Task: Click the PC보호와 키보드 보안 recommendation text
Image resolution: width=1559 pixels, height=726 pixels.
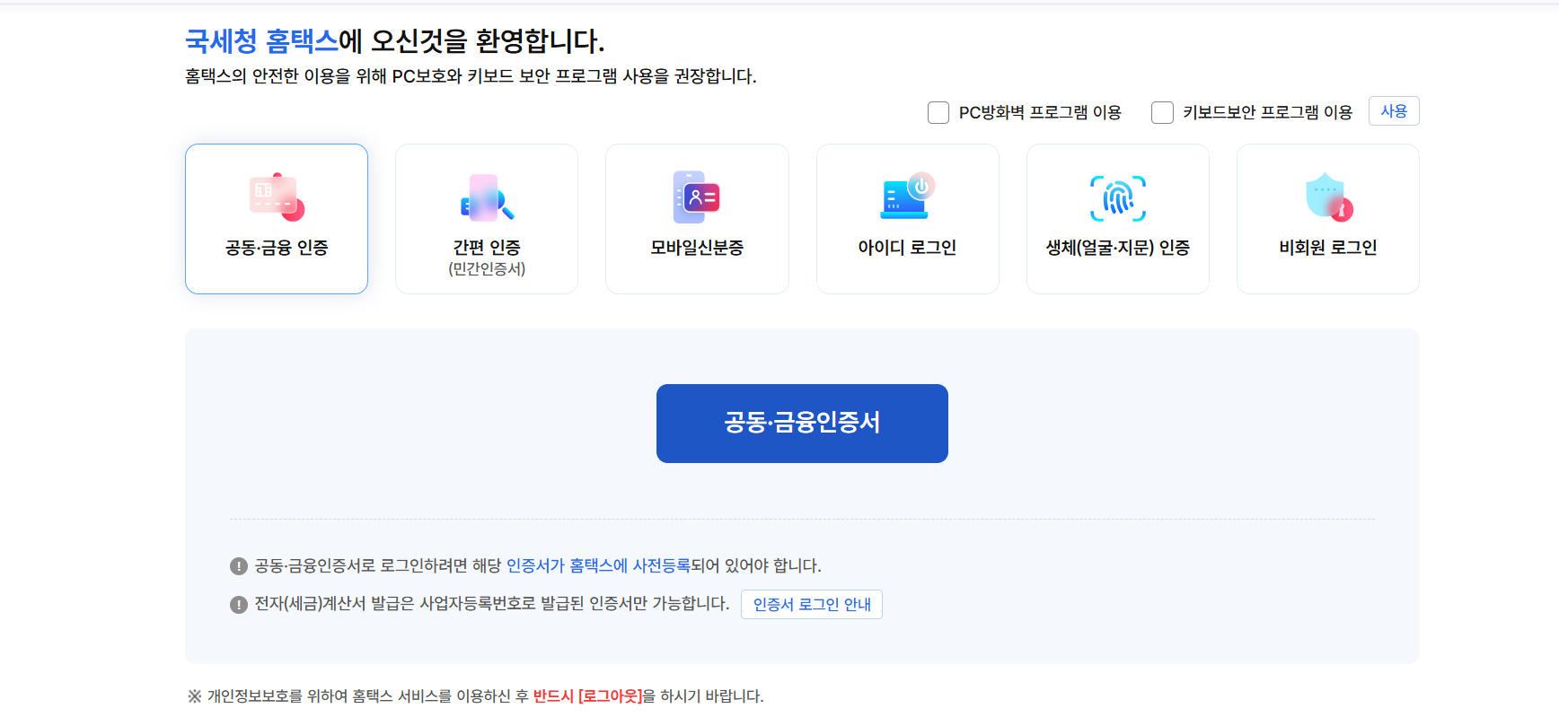Action: coord(471,76)
